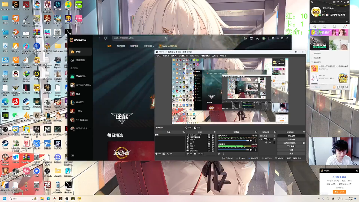The image size is (359, 202).
Task: Open WeGame user avatar at top right
Action: click(264, 38)
